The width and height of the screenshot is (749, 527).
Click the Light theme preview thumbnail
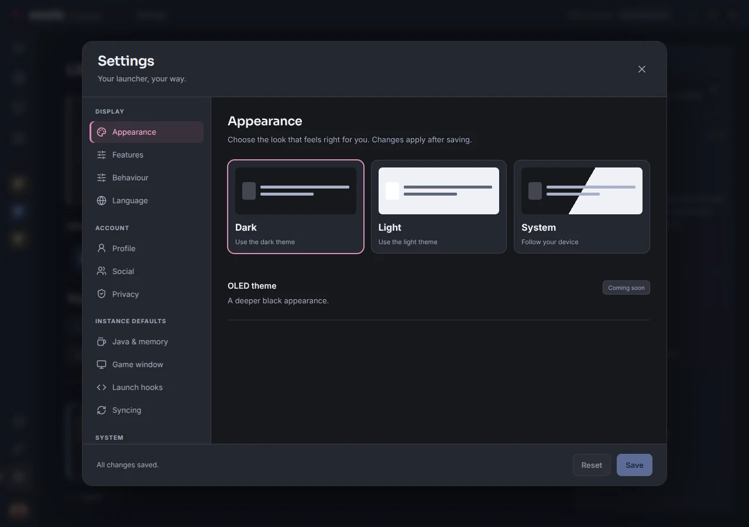click(439, 191)
